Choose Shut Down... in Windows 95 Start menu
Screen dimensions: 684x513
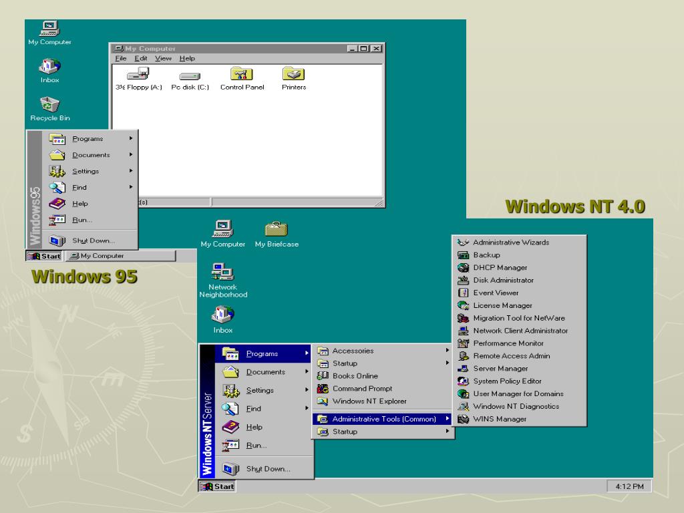[x=90, y=240]
